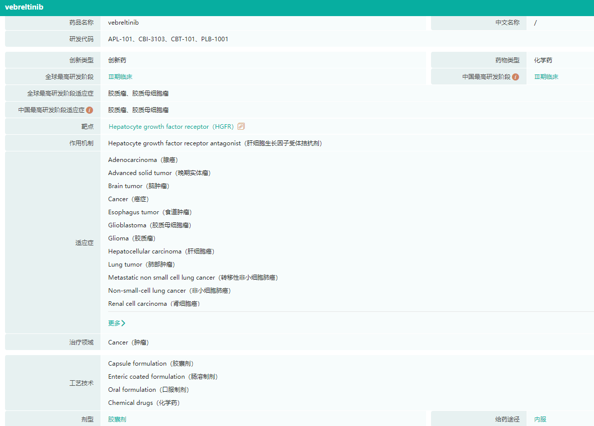Click 全球最高研发阶段 field label

[69, 77]
